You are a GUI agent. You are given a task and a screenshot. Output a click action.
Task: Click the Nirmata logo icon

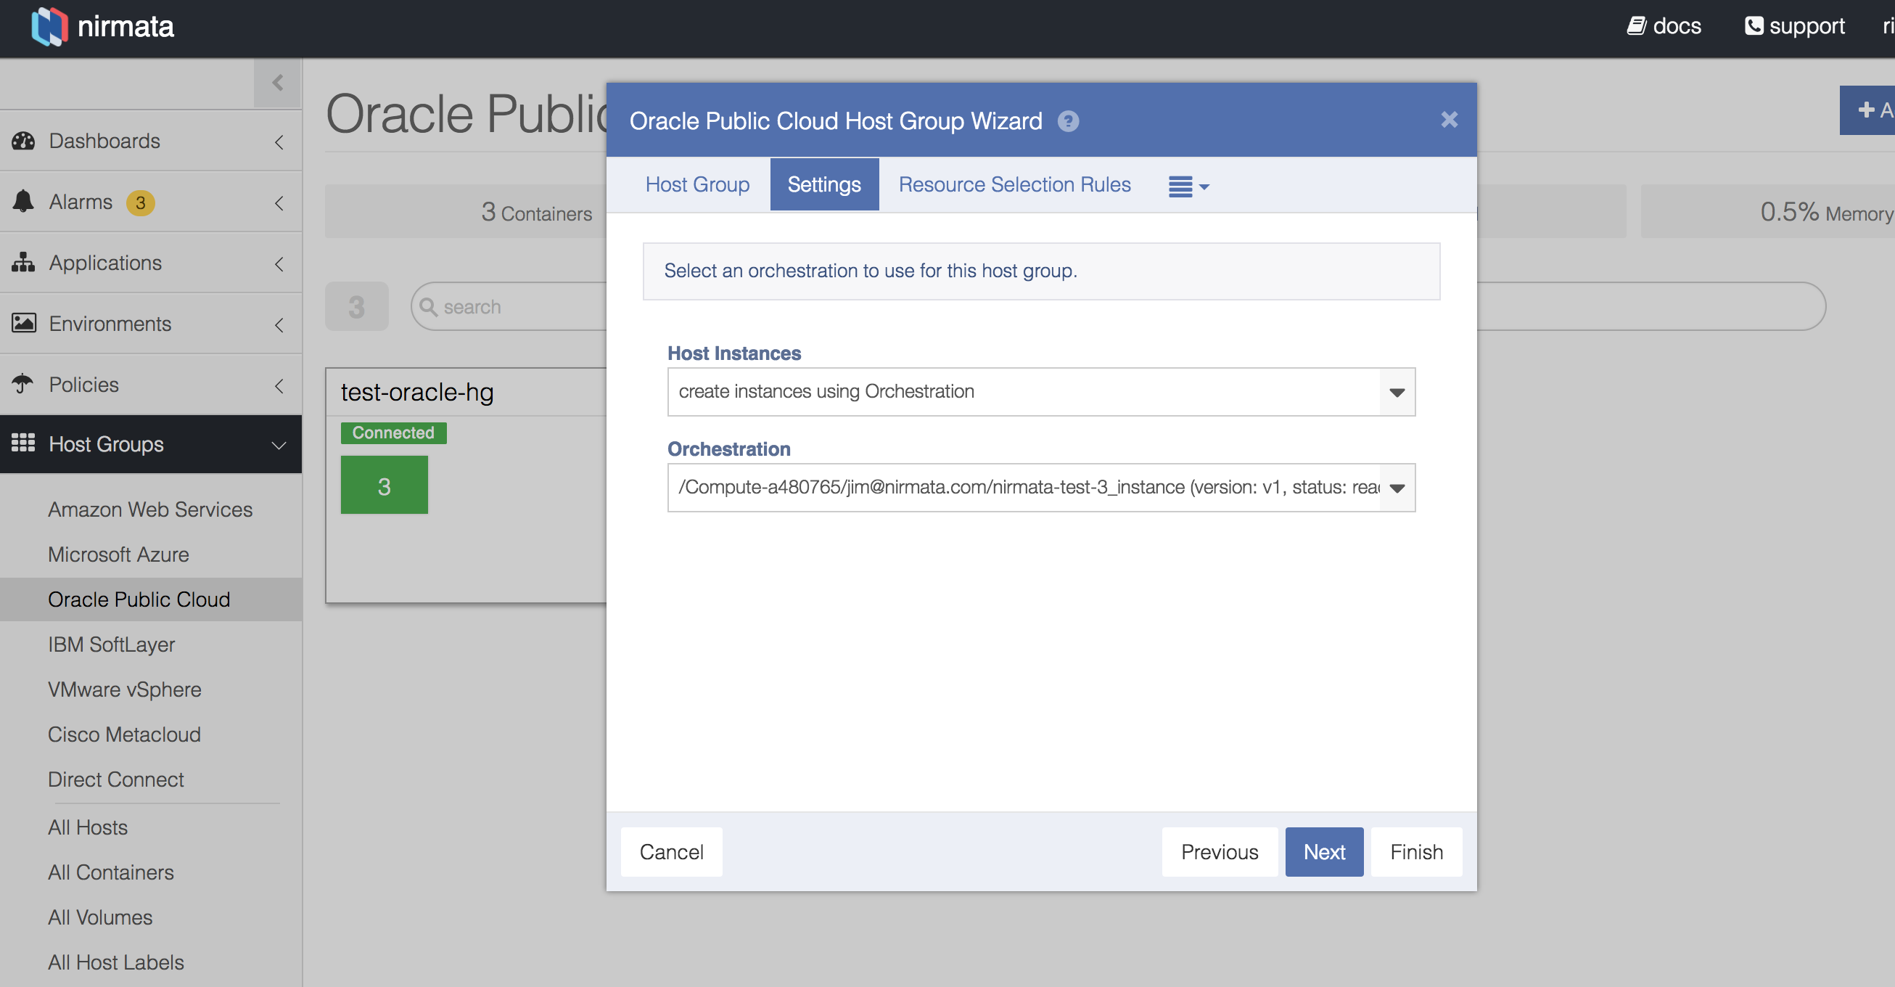[x=49, y=27]
